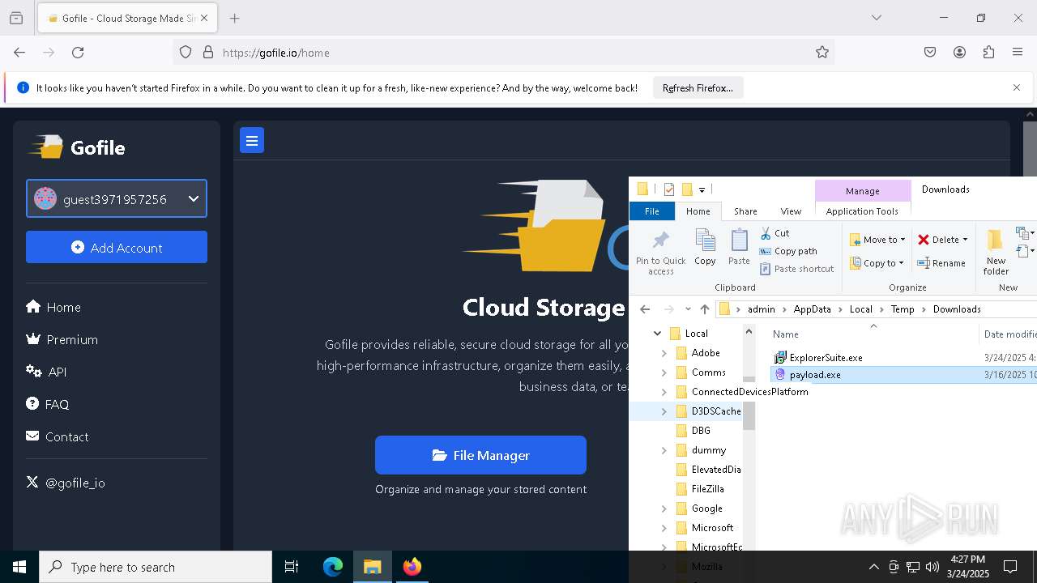The height and width of the screenshot is (583, 1037).
Task: Open the Application Tools tab
Action: [862, 211]
